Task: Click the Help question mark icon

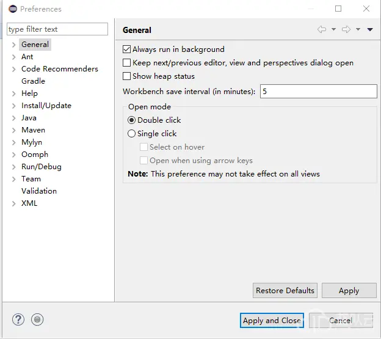Action: tap(18, 319)
